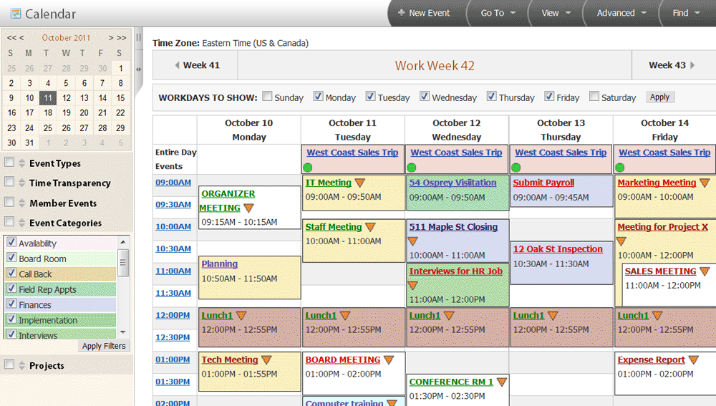This screenshot has height=406, width=716.
Task: Click orange triangle icon on Marketing Meeting
Action: pos(705,183)
